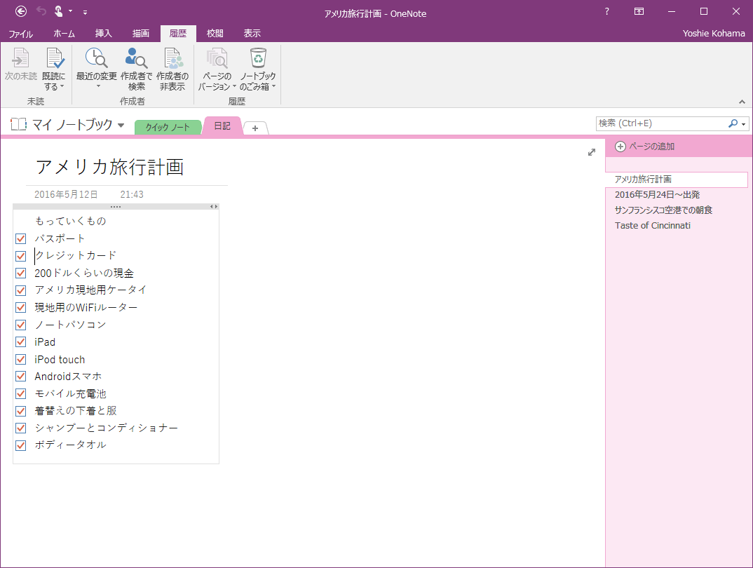This screenshot has height=568, width=753.
Task: Uncheck the パスポート checkbox
Action: (20, 238)
